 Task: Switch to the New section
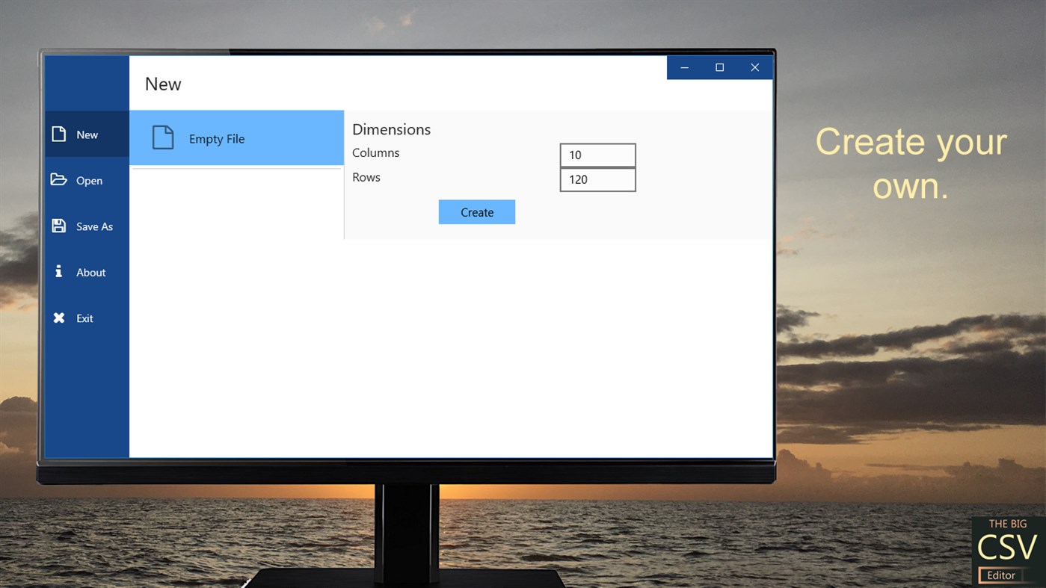pyautogui.click(x=85, y=134)
